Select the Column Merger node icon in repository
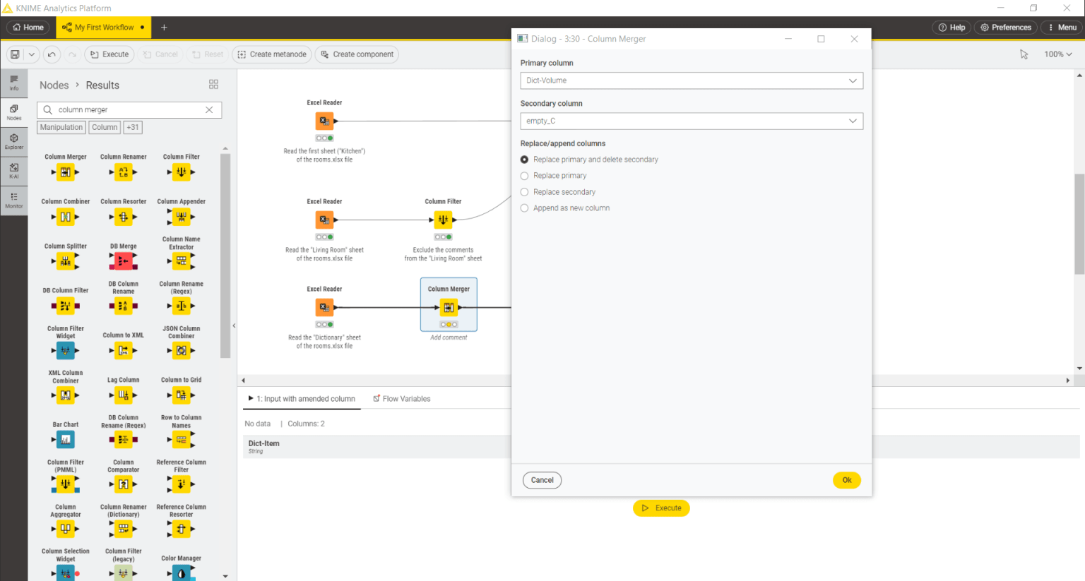This screenshot has width=1085, height=581. click(65, 172)
